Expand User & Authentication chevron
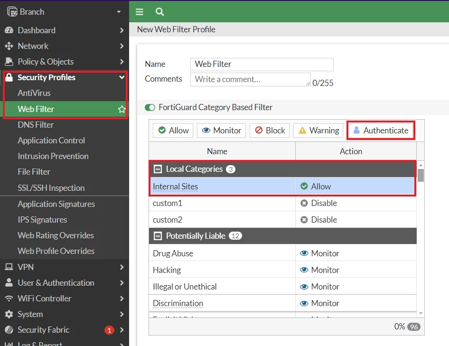 122,283
